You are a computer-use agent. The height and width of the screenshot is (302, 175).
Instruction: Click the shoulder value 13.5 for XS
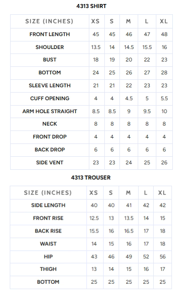point(95,47)
